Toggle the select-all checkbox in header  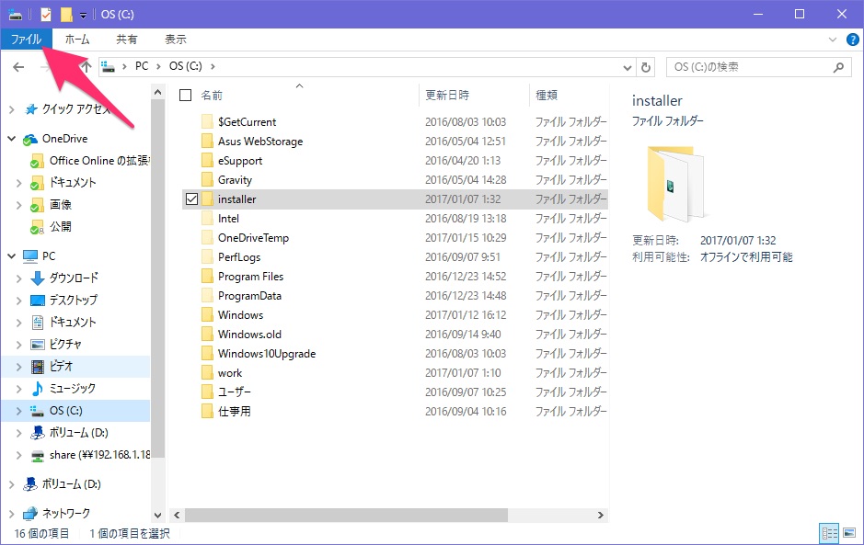[186, 96]
